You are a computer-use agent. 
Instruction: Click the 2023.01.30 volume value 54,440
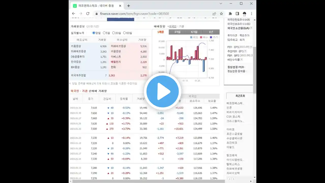pos(143,113)
